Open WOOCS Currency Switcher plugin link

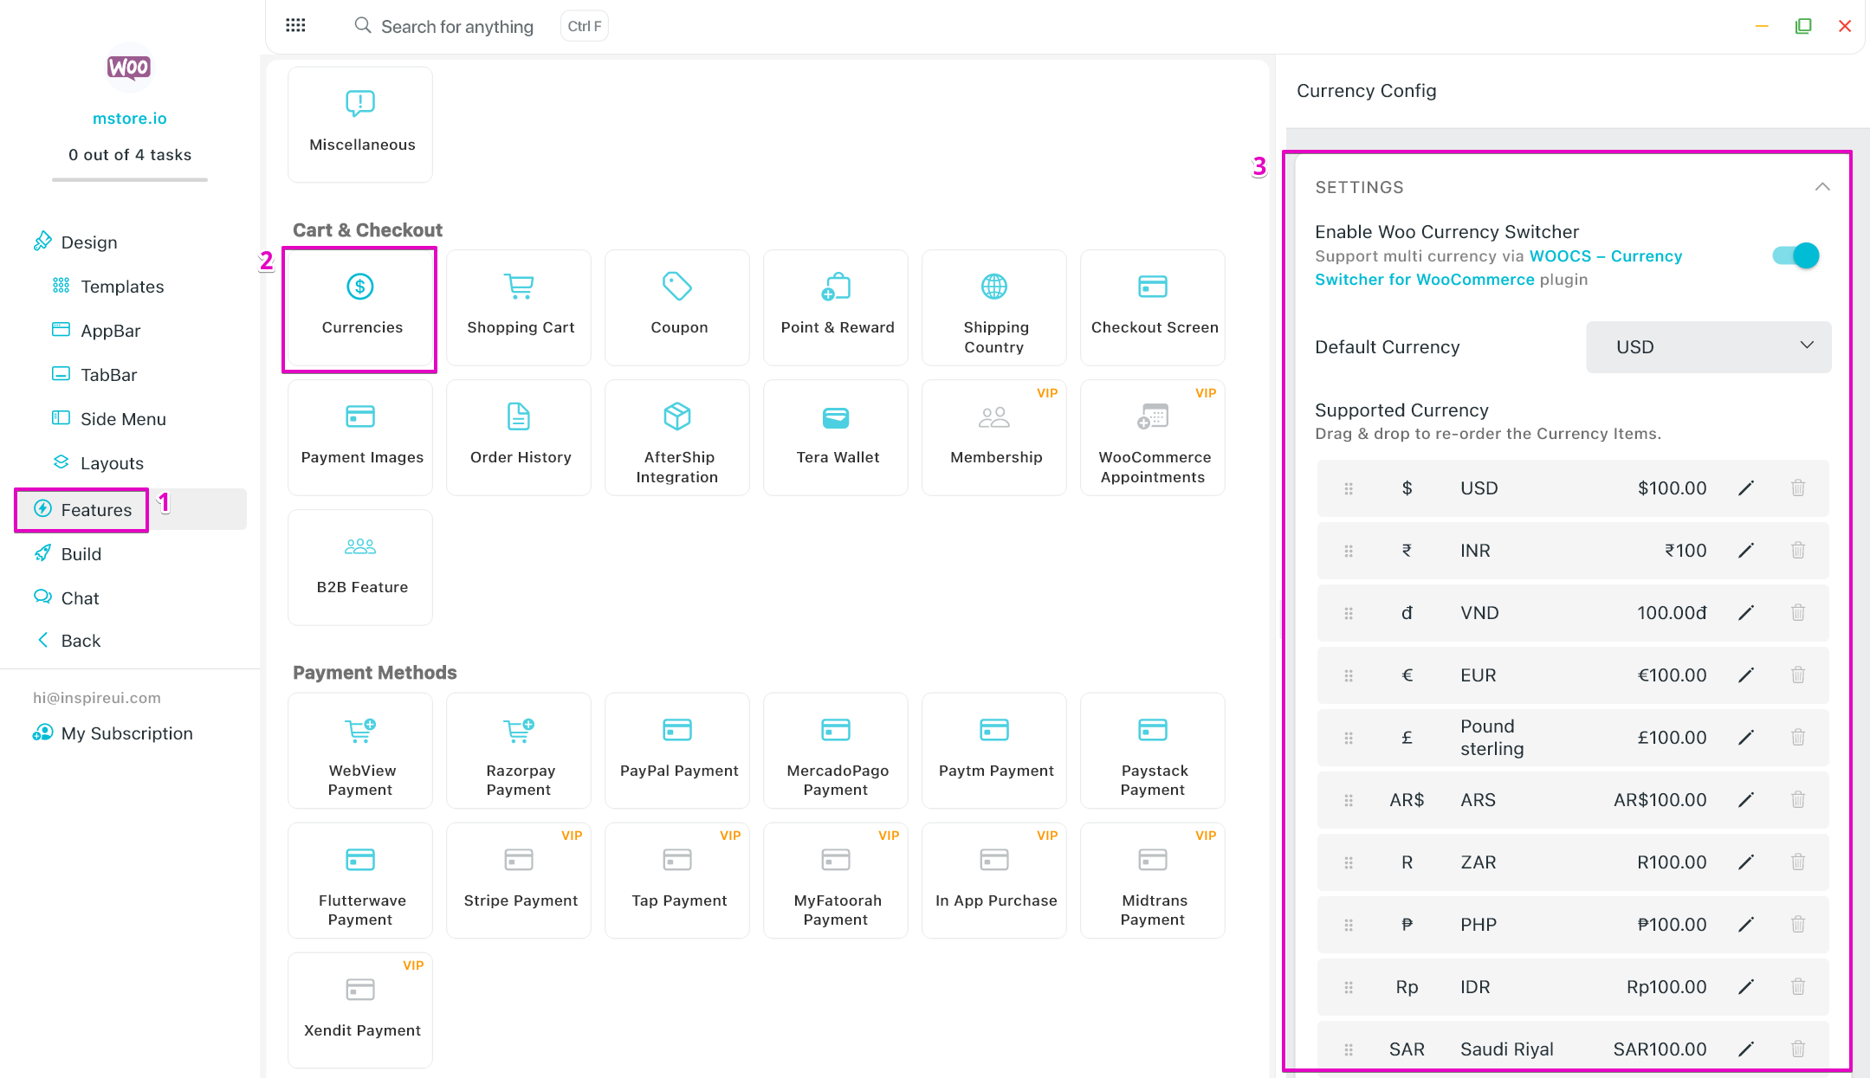1498,268
